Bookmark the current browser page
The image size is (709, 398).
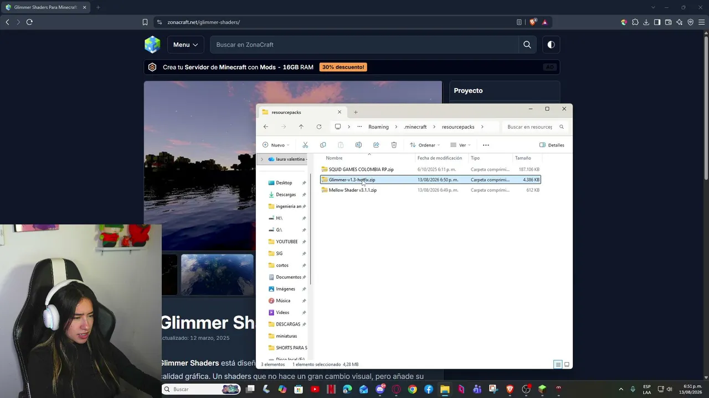[x=145, y=22]
